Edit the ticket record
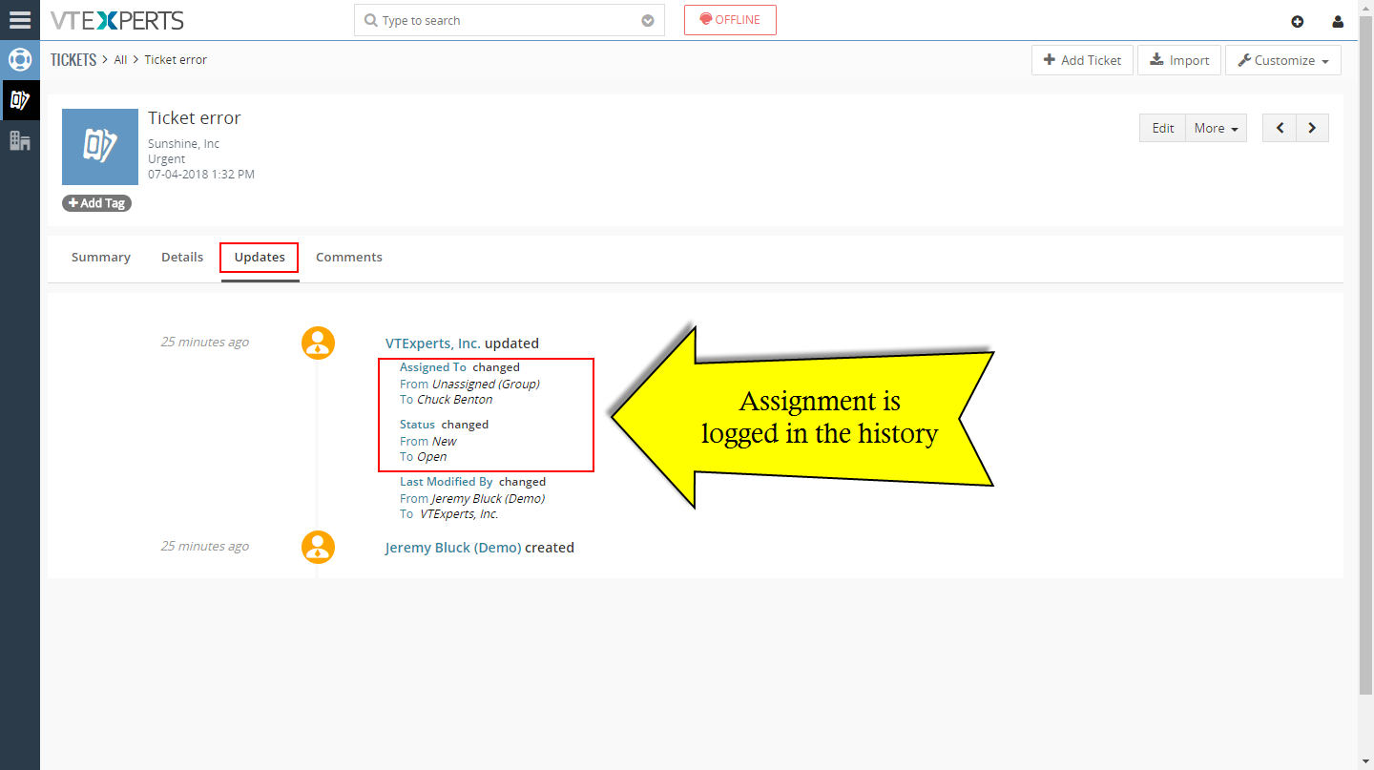1374x770 pixels. click(x=1162, y=128)
